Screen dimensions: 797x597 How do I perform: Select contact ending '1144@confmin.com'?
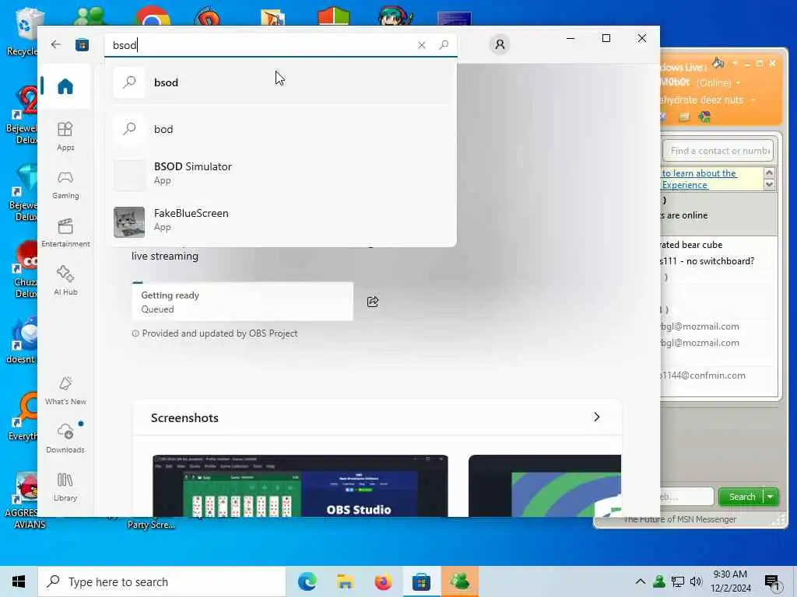point(703,375)
